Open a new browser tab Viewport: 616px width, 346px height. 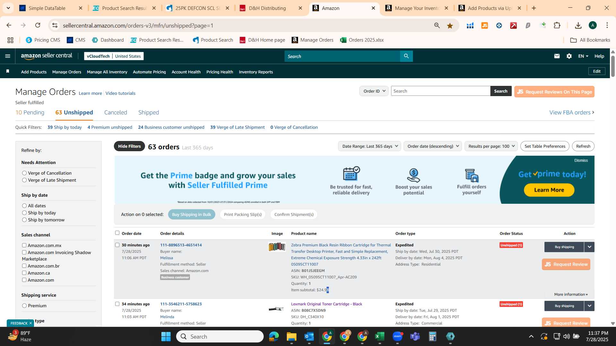534,8
